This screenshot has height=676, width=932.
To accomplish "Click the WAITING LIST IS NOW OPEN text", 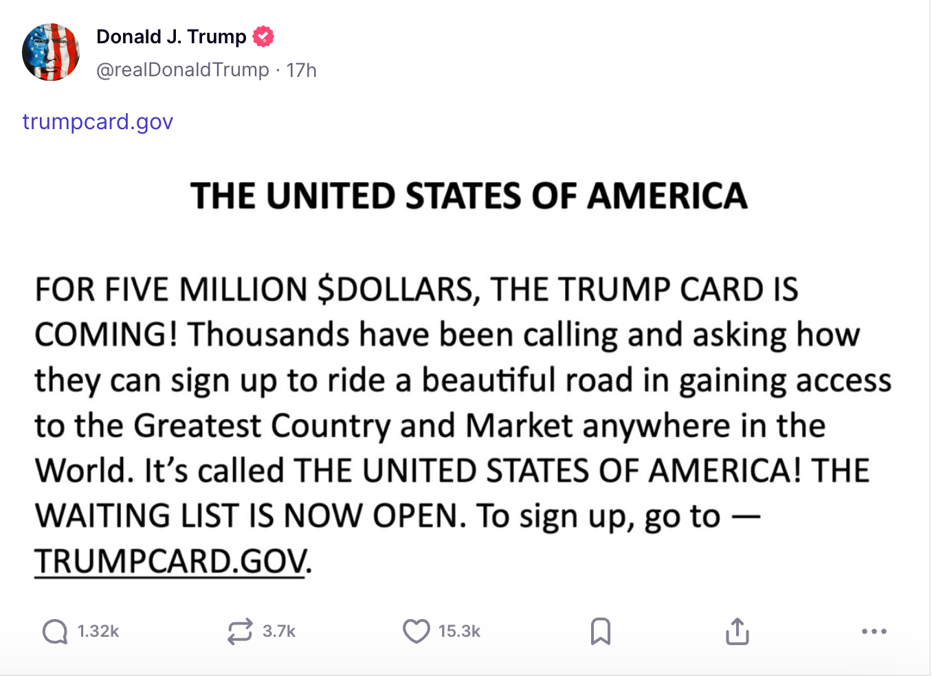I will pos(246,516).
